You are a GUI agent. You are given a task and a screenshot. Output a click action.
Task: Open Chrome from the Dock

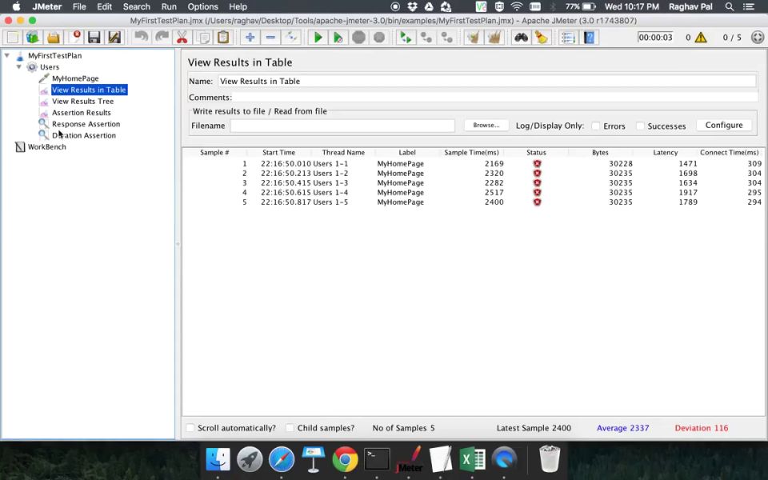345,459
